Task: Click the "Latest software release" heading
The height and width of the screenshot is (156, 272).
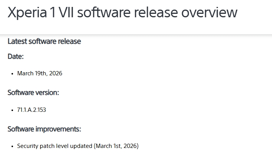Action: pos(44,41)
